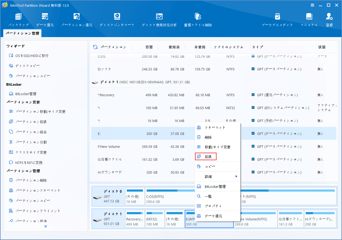Select OSをSSD/HDDに移行 in the wizard sidebar

[x=29, y=56]
